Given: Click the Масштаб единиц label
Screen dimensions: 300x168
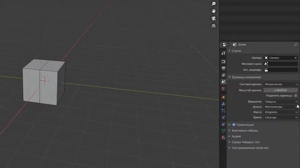Looking at the screenshot, I should coord(250,90).
